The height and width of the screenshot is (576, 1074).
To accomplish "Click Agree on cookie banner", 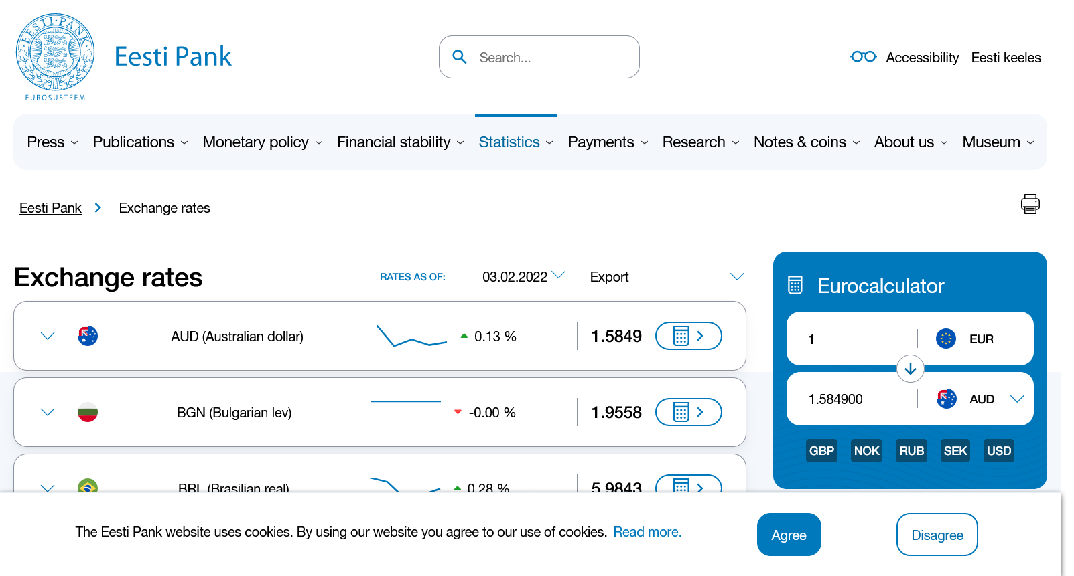I will coord(789,535).
